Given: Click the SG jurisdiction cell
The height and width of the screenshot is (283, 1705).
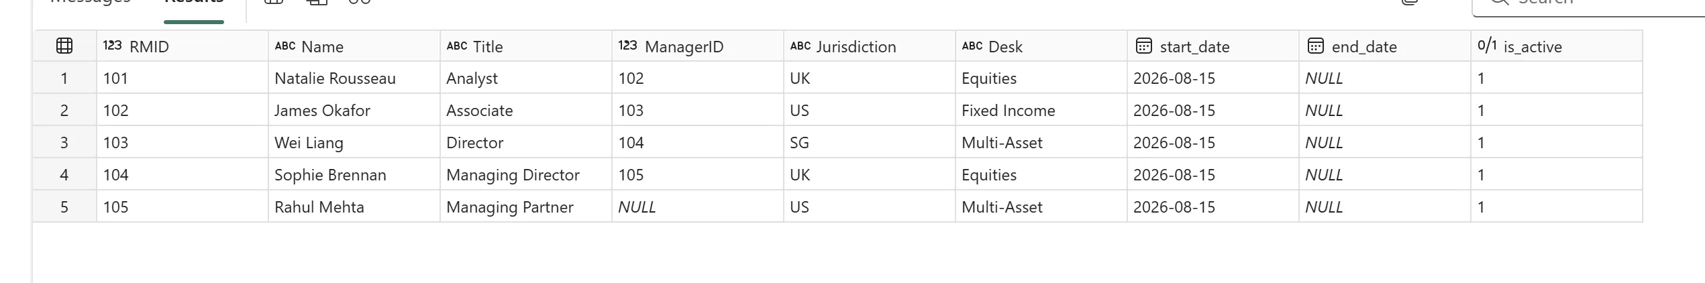Looking at the screenshot, I should (x=870, y=143).
